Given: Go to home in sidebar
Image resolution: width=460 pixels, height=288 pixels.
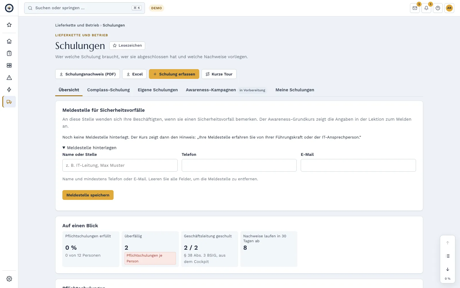Looking at the screenshot, I should [x=9, y=41].
